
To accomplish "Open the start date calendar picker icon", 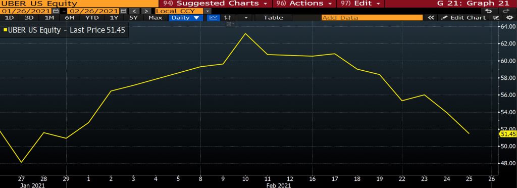I will point(56,11).
